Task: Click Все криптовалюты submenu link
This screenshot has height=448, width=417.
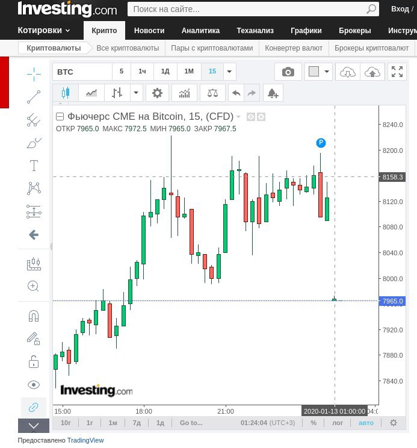Action: pos(128,48)
